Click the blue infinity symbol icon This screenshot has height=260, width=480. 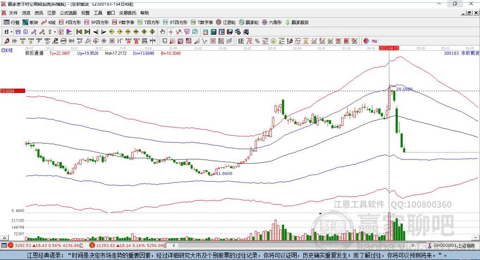tap(375, 41)
